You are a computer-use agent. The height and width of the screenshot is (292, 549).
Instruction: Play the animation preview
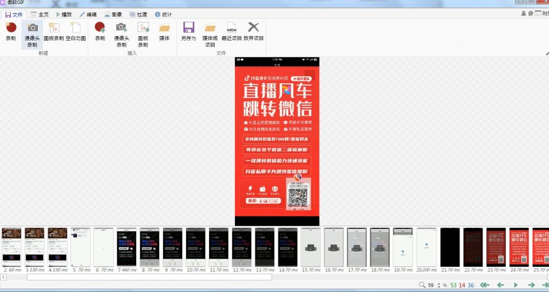click(x=516, y=285)
